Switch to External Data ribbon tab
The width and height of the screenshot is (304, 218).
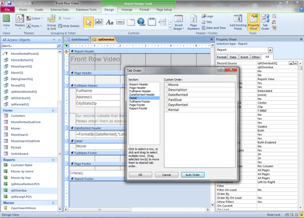[60, 9]
